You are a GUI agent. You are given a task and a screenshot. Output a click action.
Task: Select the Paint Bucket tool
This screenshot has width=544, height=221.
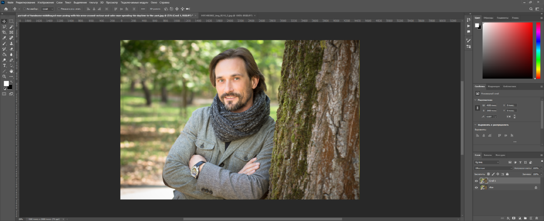[4, 54]
